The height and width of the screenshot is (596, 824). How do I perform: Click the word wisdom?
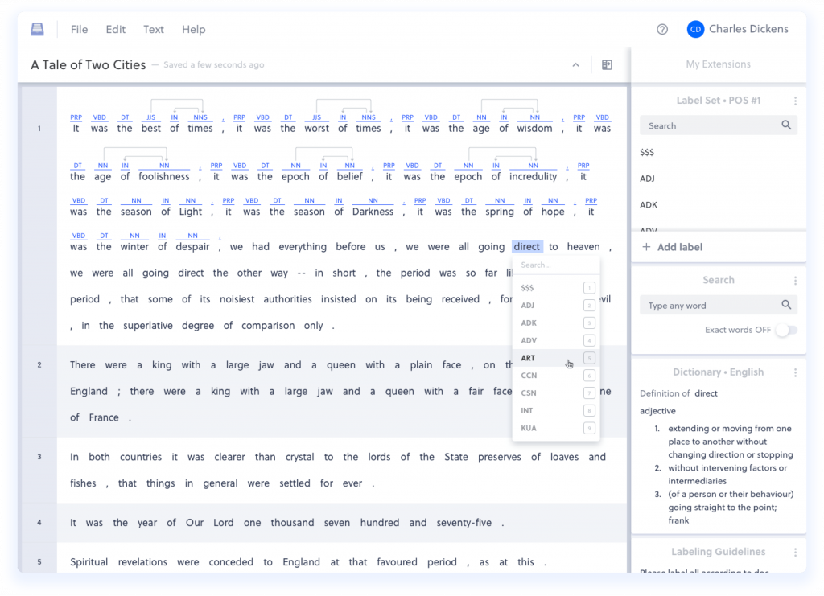[534, 128]
